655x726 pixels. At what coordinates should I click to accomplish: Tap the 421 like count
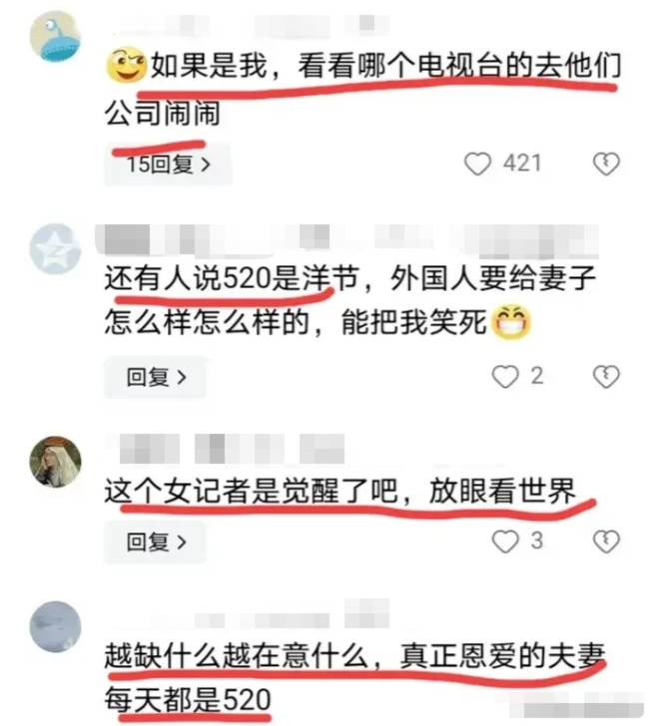[x=522, y=164]
